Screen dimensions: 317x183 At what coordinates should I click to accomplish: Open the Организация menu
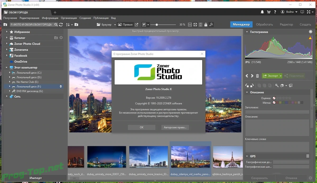(69, 18)
